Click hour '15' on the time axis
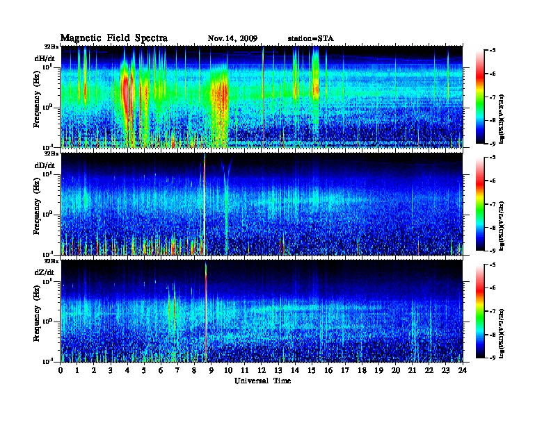Screen dimensions: 551x425 coord(312,370)
